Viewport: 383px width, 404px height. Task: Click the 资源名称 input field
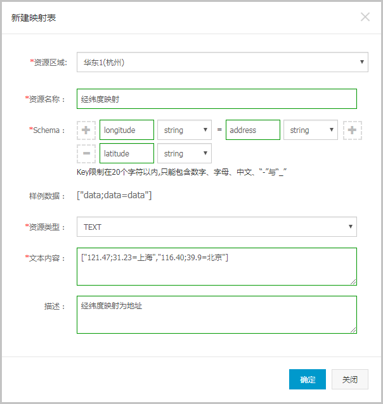(x=217, y=99)
